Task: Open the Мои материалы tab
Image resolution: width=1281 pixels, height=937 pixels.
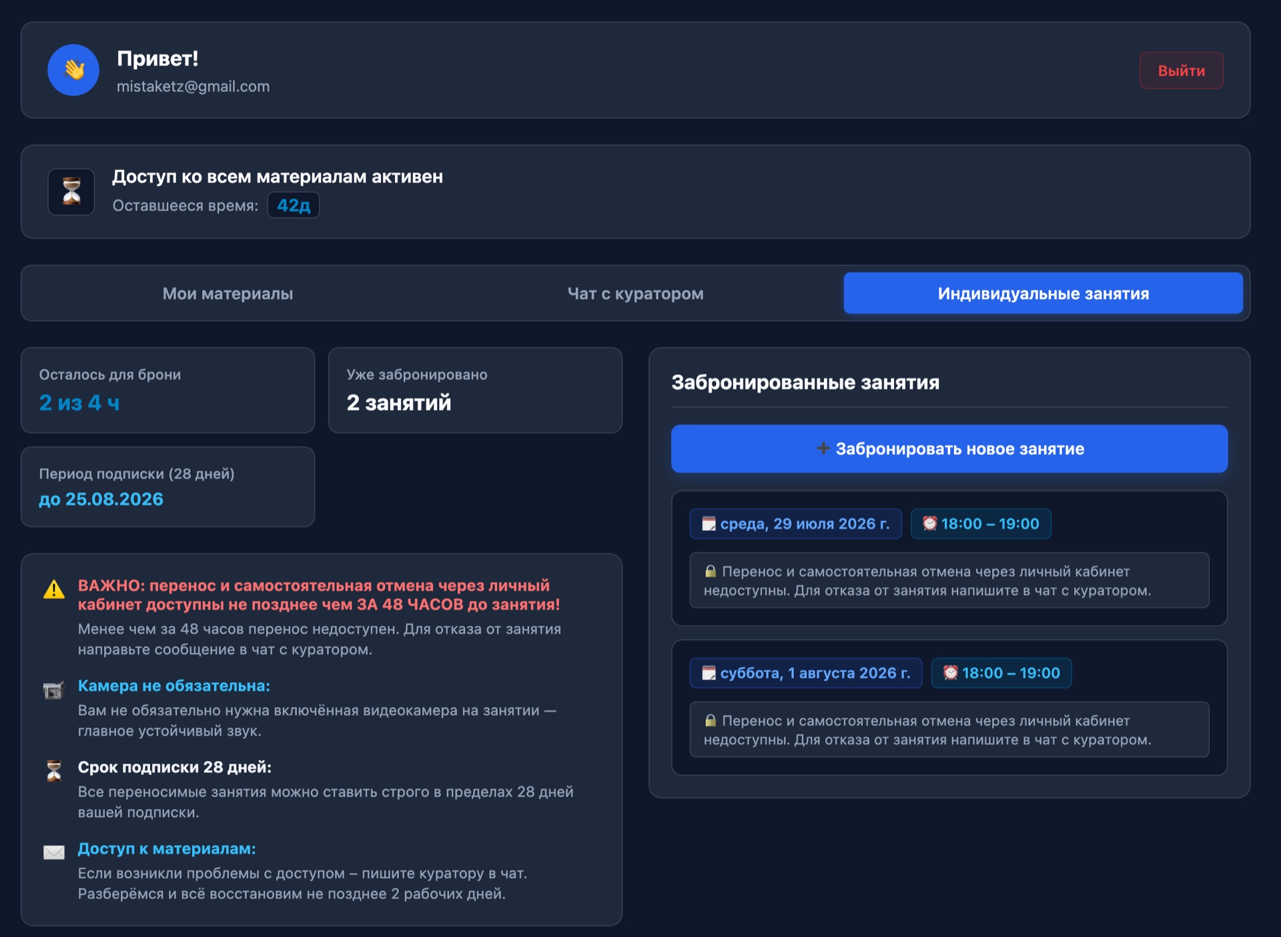Action: tap(228, 293)
